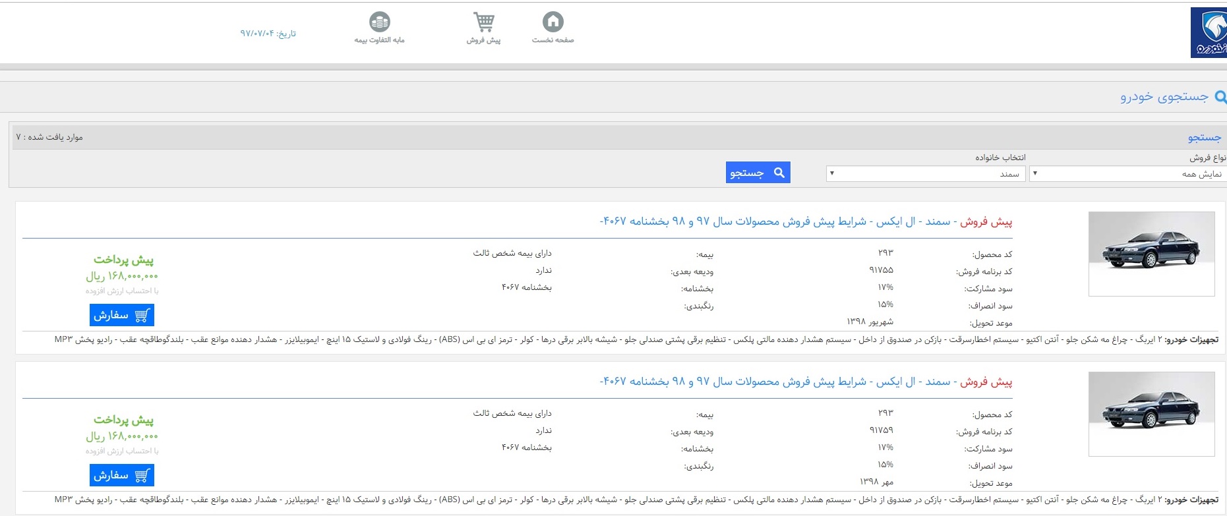The width and height of the screenshot is (1227, 516).
Task: Click delivery date مهر ۱۳۹۸
Action: [x=877, y=482]
